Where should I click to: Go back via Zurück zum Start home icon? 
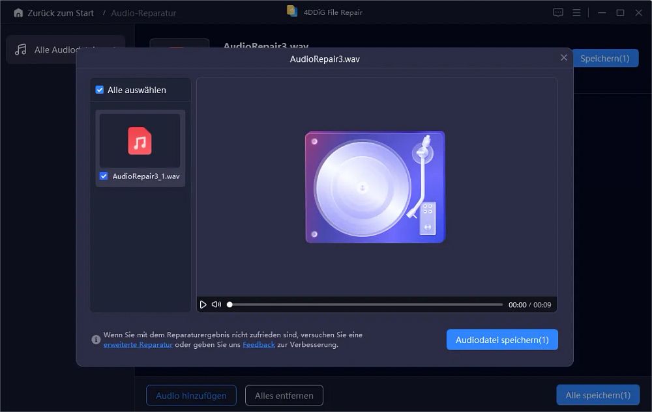pyautogui.click(x=18, y=13)
